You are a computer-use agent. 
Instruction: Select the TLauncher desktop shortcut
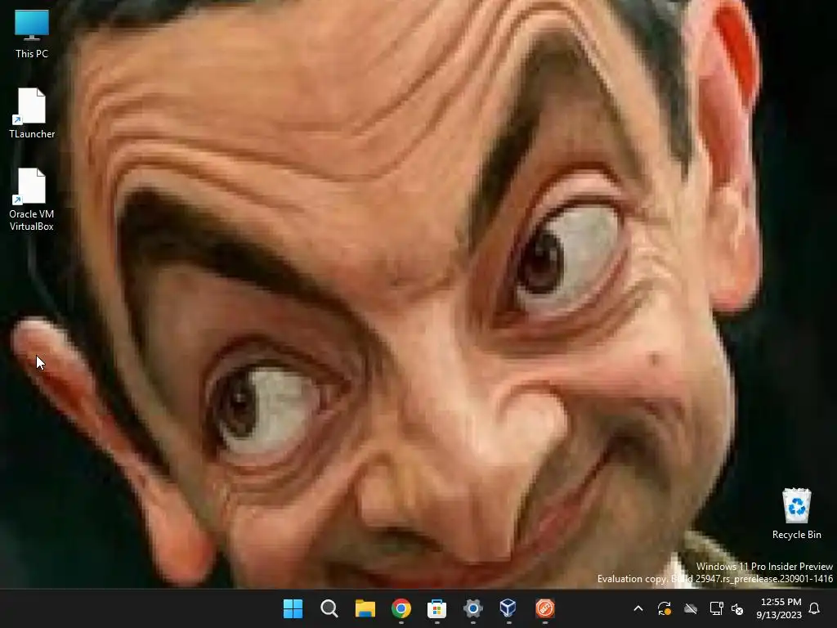[x=32, y=114]
